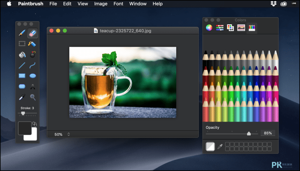This screenshot has height=171, width=300.
Task: Open the Help menu
Action: pos(157,4)
